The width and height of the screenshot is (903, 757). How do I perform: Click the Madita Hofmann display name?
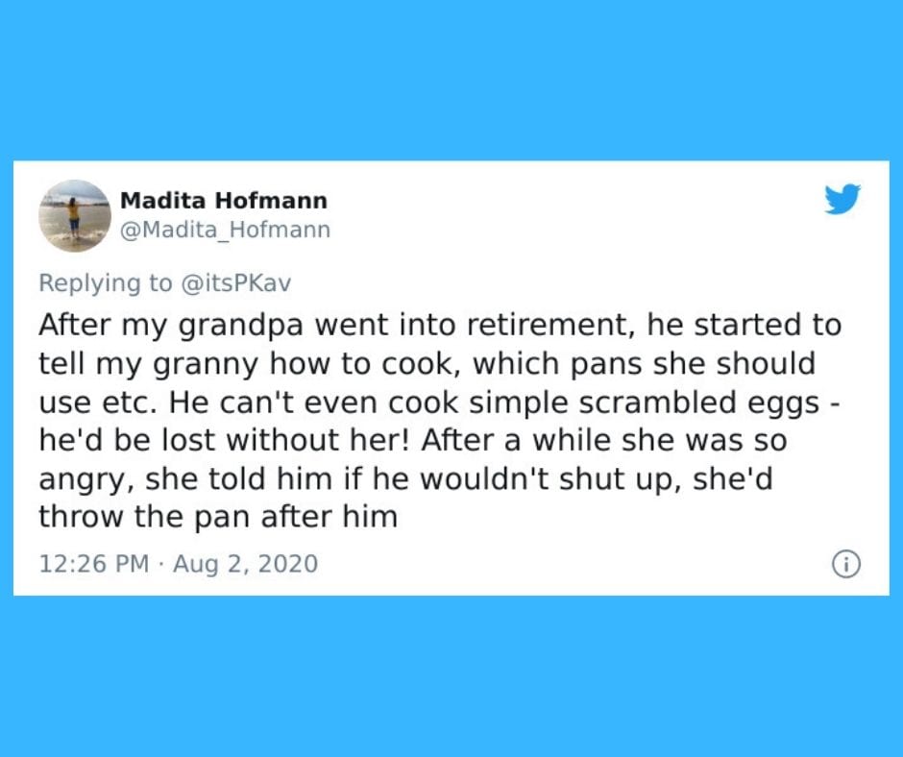(224, 201)
